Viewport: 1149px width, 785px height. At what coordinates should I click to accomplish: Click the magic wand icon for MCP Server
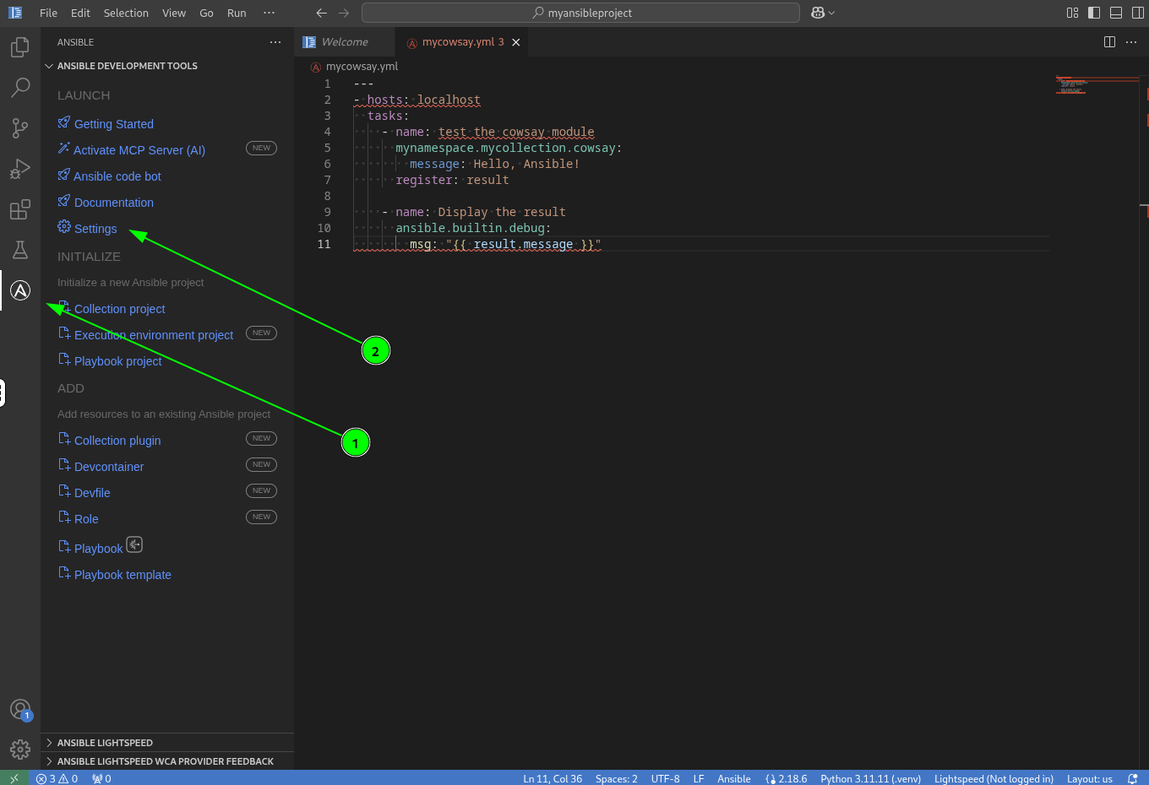tap(63, 148)
